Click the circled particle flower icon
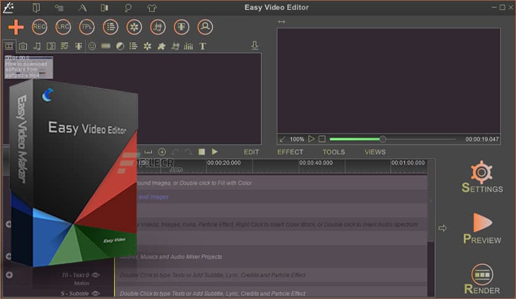Image resolution: width=516 pixels, height=299 pixels. [135, 27]
